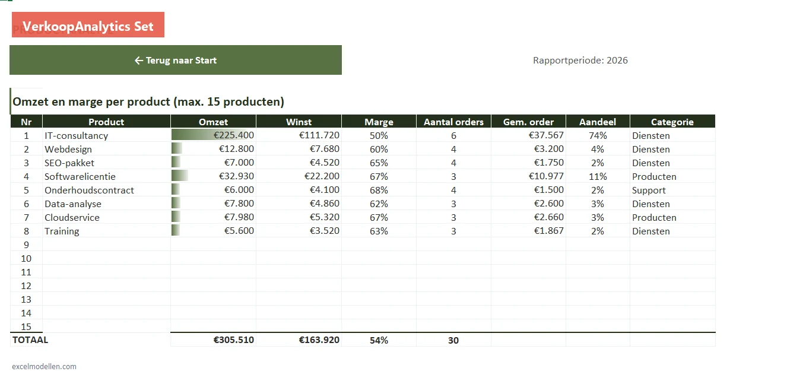Click the total omzet €305.510
Image resolution: width=803 pixels, height=384 pixels.
[x=213, y=340]
